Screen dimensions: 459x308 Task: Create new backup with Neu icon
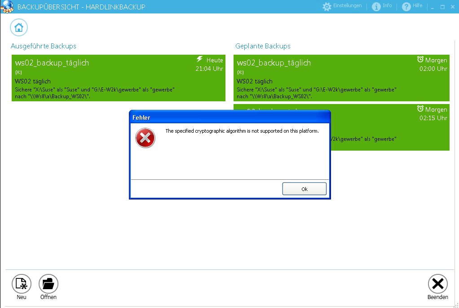pyautogui.click(x=22, y=284)
